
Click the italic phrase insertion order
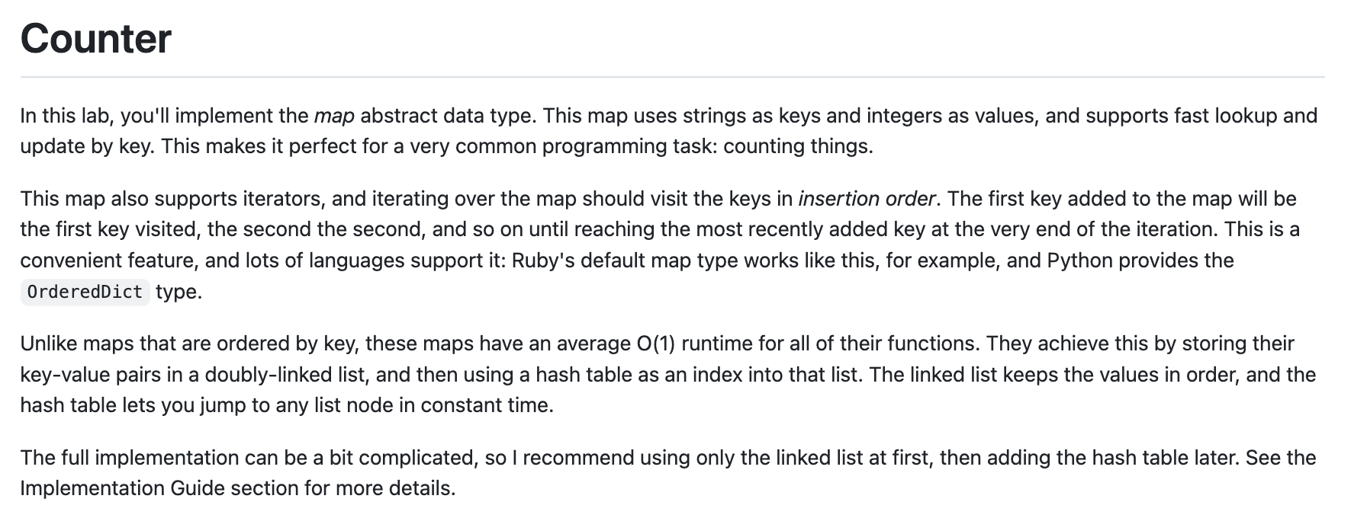coord(866,199)
